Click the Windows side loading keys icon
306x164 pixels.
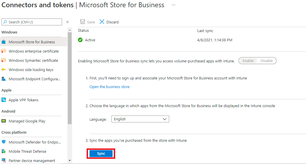coord(3,70)
